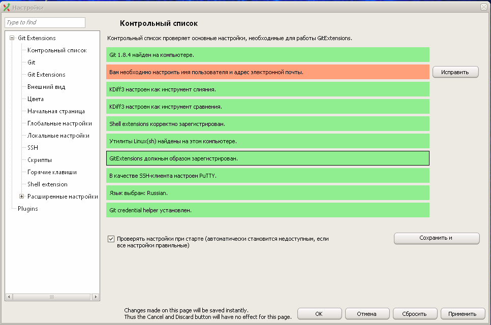Collapse the Git Extensions root tree node

[12, 38]
